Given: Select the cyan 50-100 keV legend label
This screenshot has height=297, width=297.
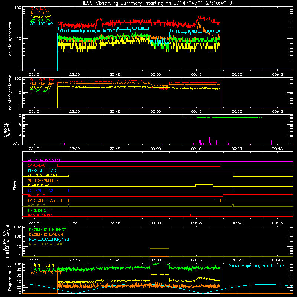Looking at the screenshot, I should coord(42,24).
